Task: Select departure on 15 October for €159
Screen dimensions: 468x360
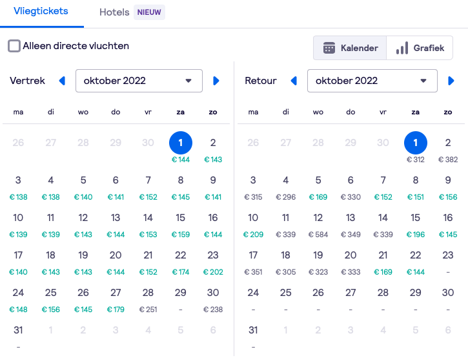Action: (x=181, y=222)
